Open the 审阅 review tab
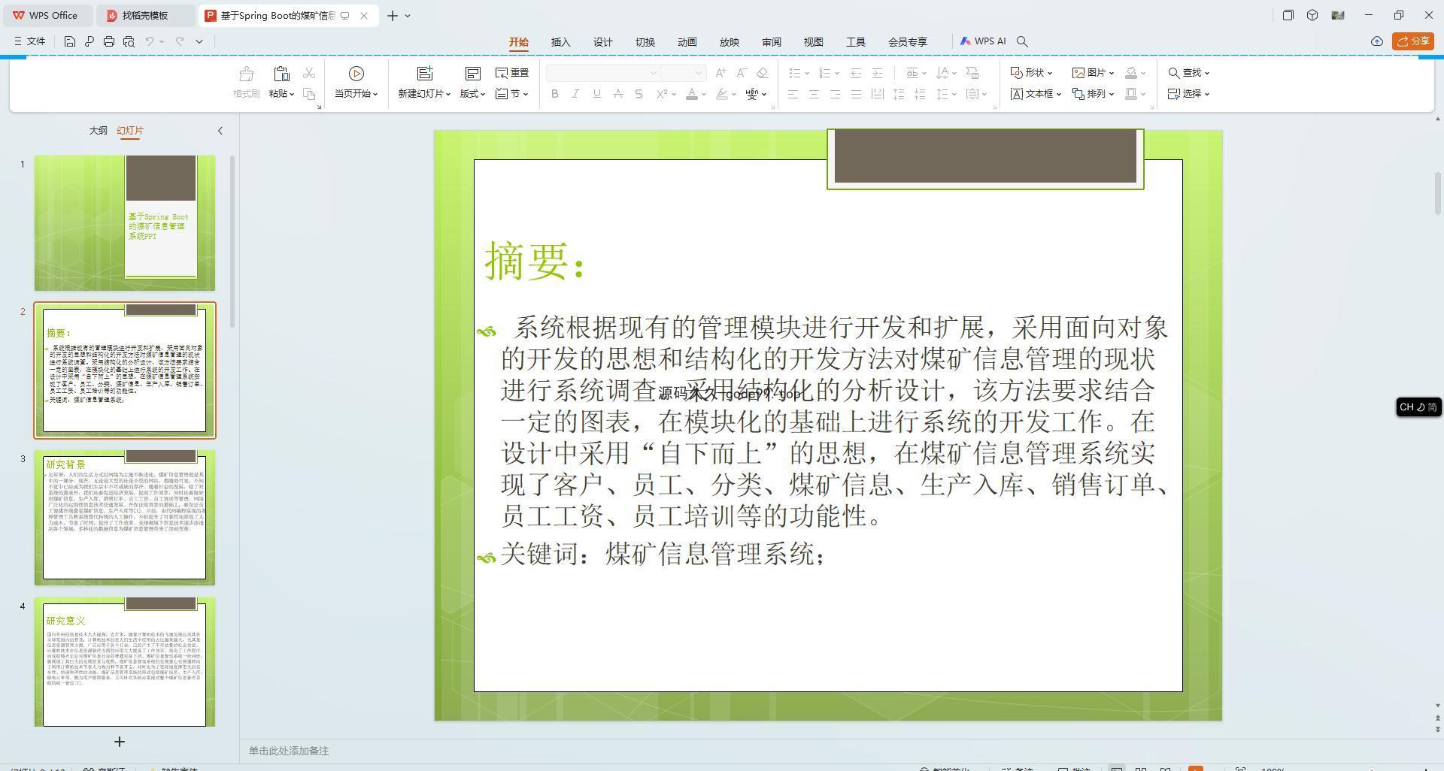This screenshot has height=771, width=1444. click(772, 42)
